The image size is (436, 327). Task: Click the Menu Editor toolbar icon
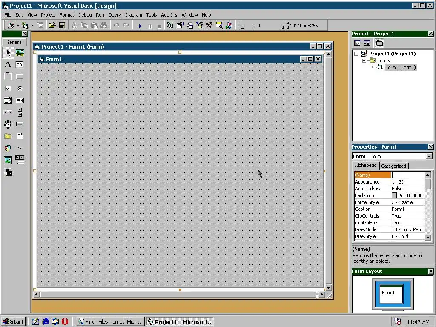[40, 26]
